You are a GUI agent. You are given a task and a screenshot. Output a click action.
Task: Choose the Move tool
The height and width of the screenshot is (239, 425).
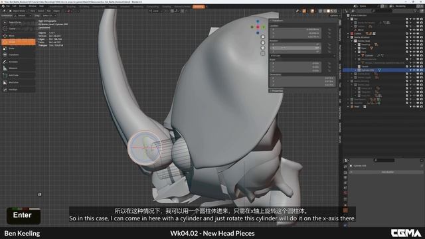click(19, 36)
